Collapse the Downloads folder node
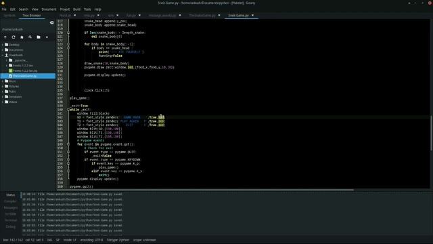Screen dimensions: 433x244 [x=3, y=55]
